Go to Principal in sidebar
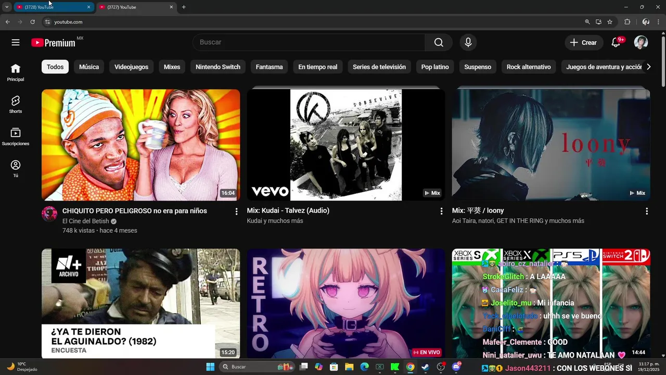 [16, 72]
